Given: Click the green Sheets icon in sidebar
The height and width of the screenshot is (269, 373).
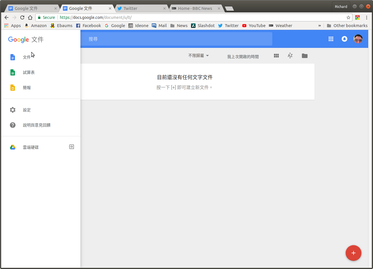Looking at the screenshot, I should pyautogui.click(x=13, y=72).
